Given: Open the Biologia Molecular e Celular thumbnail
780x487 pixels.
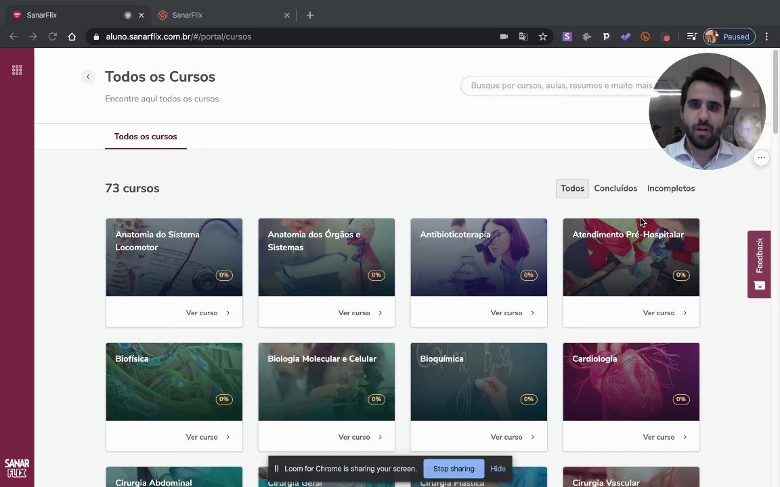Looking at the screenshot, I should pos(326,381).
